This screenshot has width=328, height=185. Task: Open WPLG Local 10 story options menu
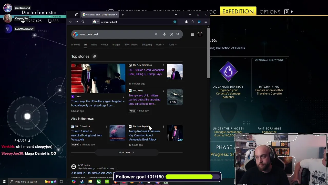106,126
